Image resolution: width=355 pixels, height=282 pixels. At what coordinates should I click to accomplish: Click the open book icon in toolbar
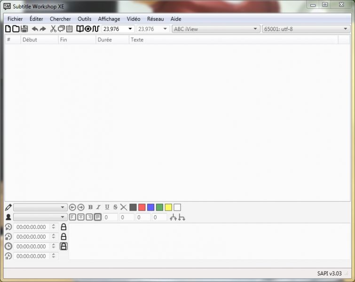point(80,29)
